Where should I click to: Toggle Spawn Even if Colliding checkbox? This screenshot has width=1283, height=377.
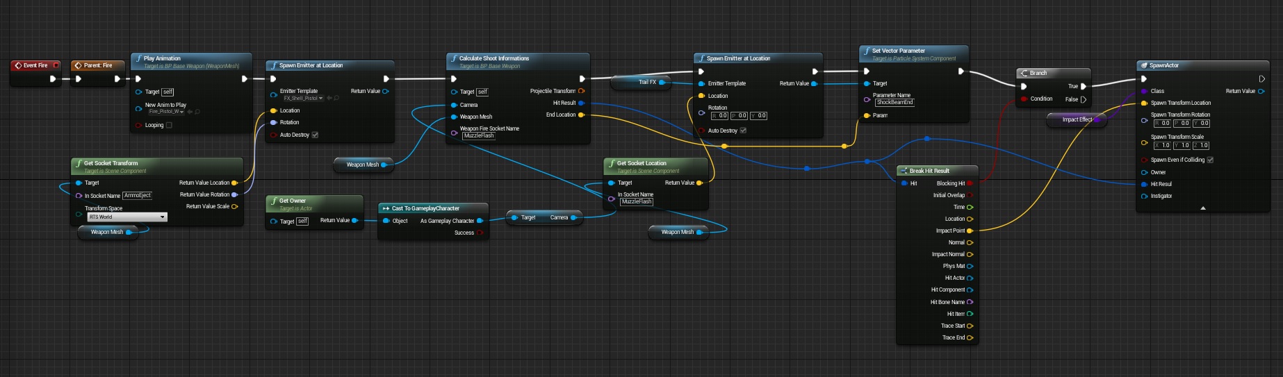tap(1210, 160)
